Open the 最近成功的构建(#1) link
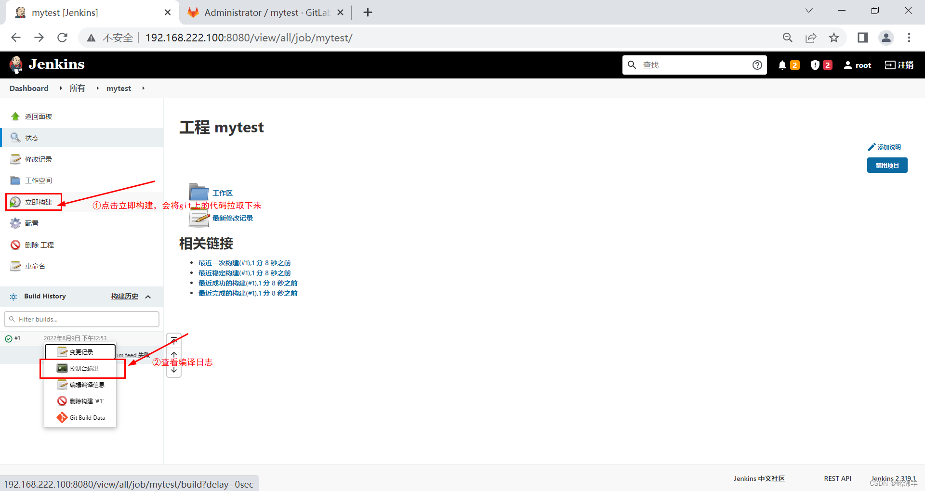925x491 pixels. coord(247,283)
